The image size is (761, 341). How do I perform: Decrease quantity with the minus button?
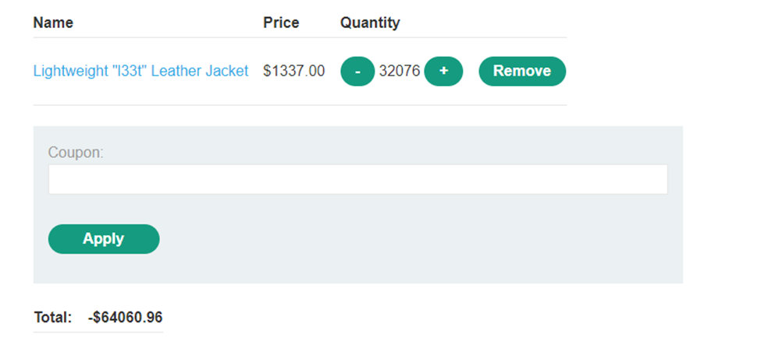pos(357,71)
